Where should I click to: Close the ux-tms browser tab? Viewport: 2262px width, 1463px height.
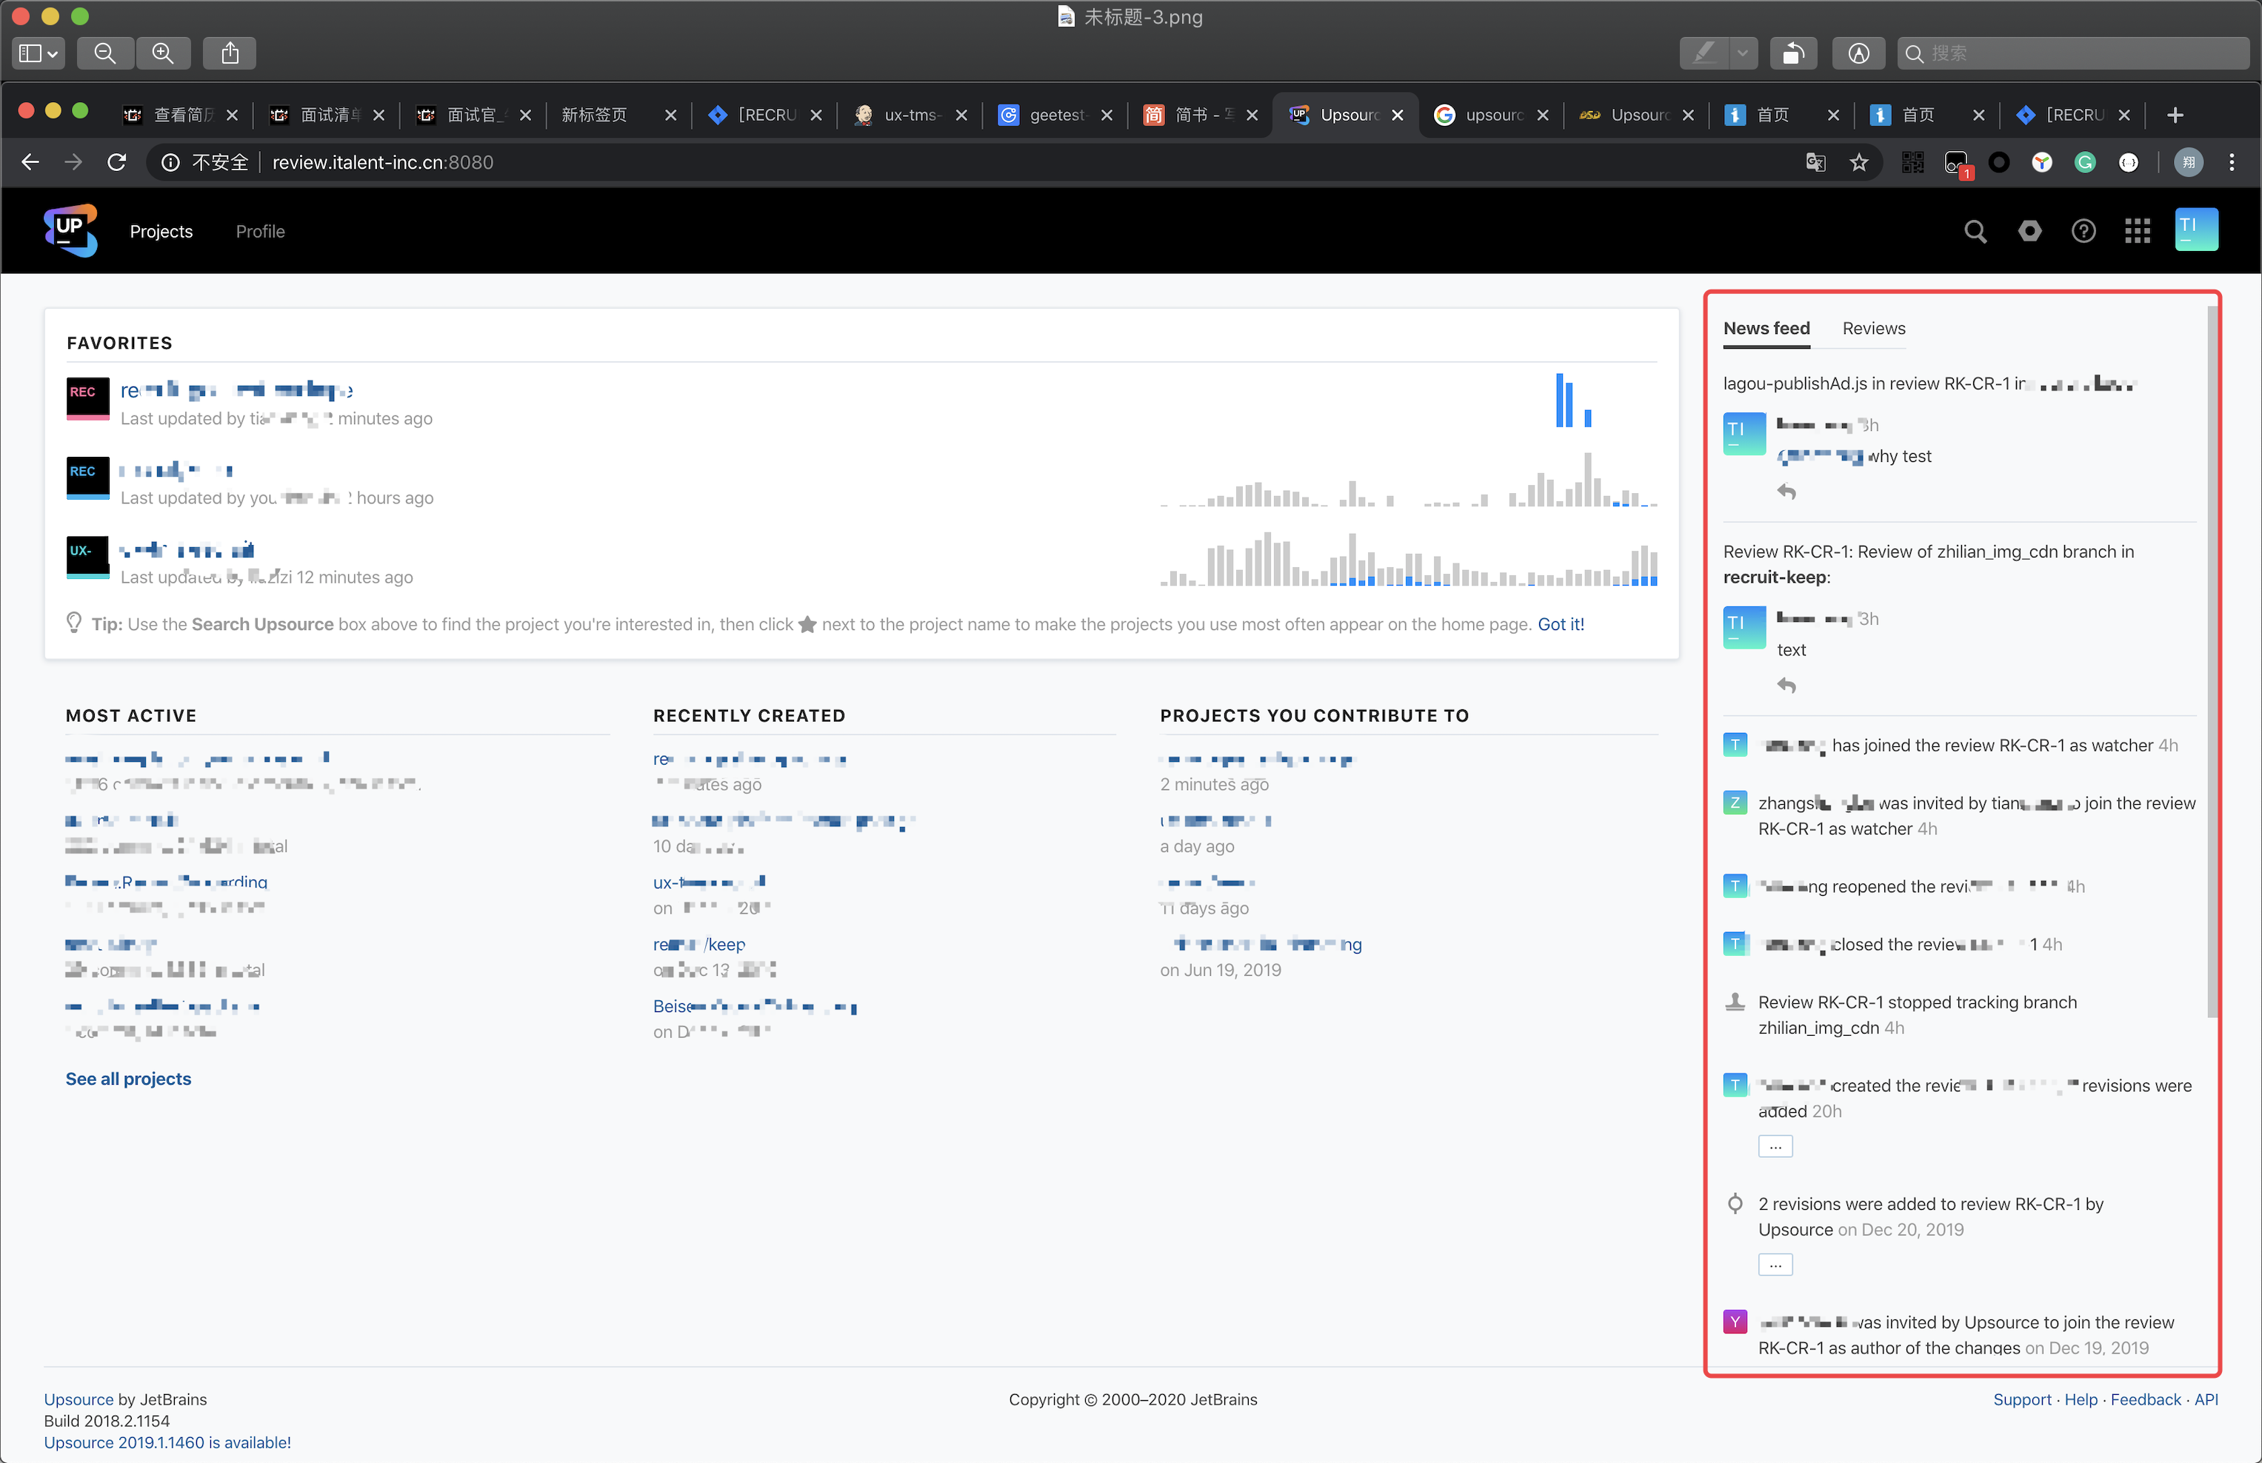click(961, 115)
